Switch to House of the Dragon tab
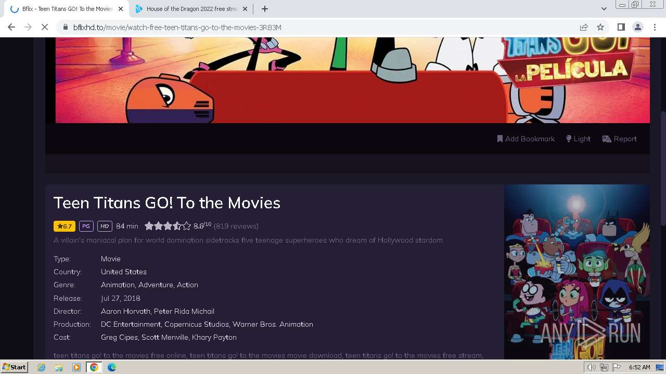The image size is (666, 374). pos(191,9)
